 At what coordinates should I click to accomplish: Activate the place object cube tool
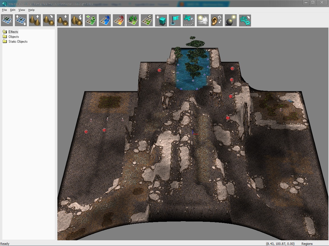pos(161,20)
